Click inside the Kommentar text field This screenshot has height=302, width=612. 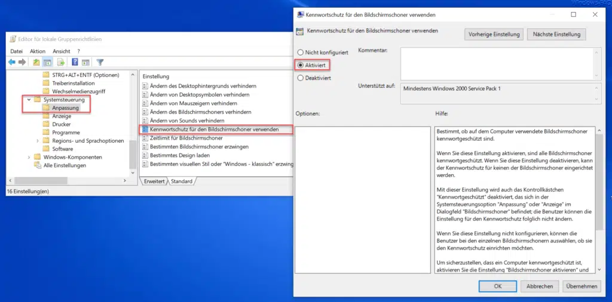[496, 63]
